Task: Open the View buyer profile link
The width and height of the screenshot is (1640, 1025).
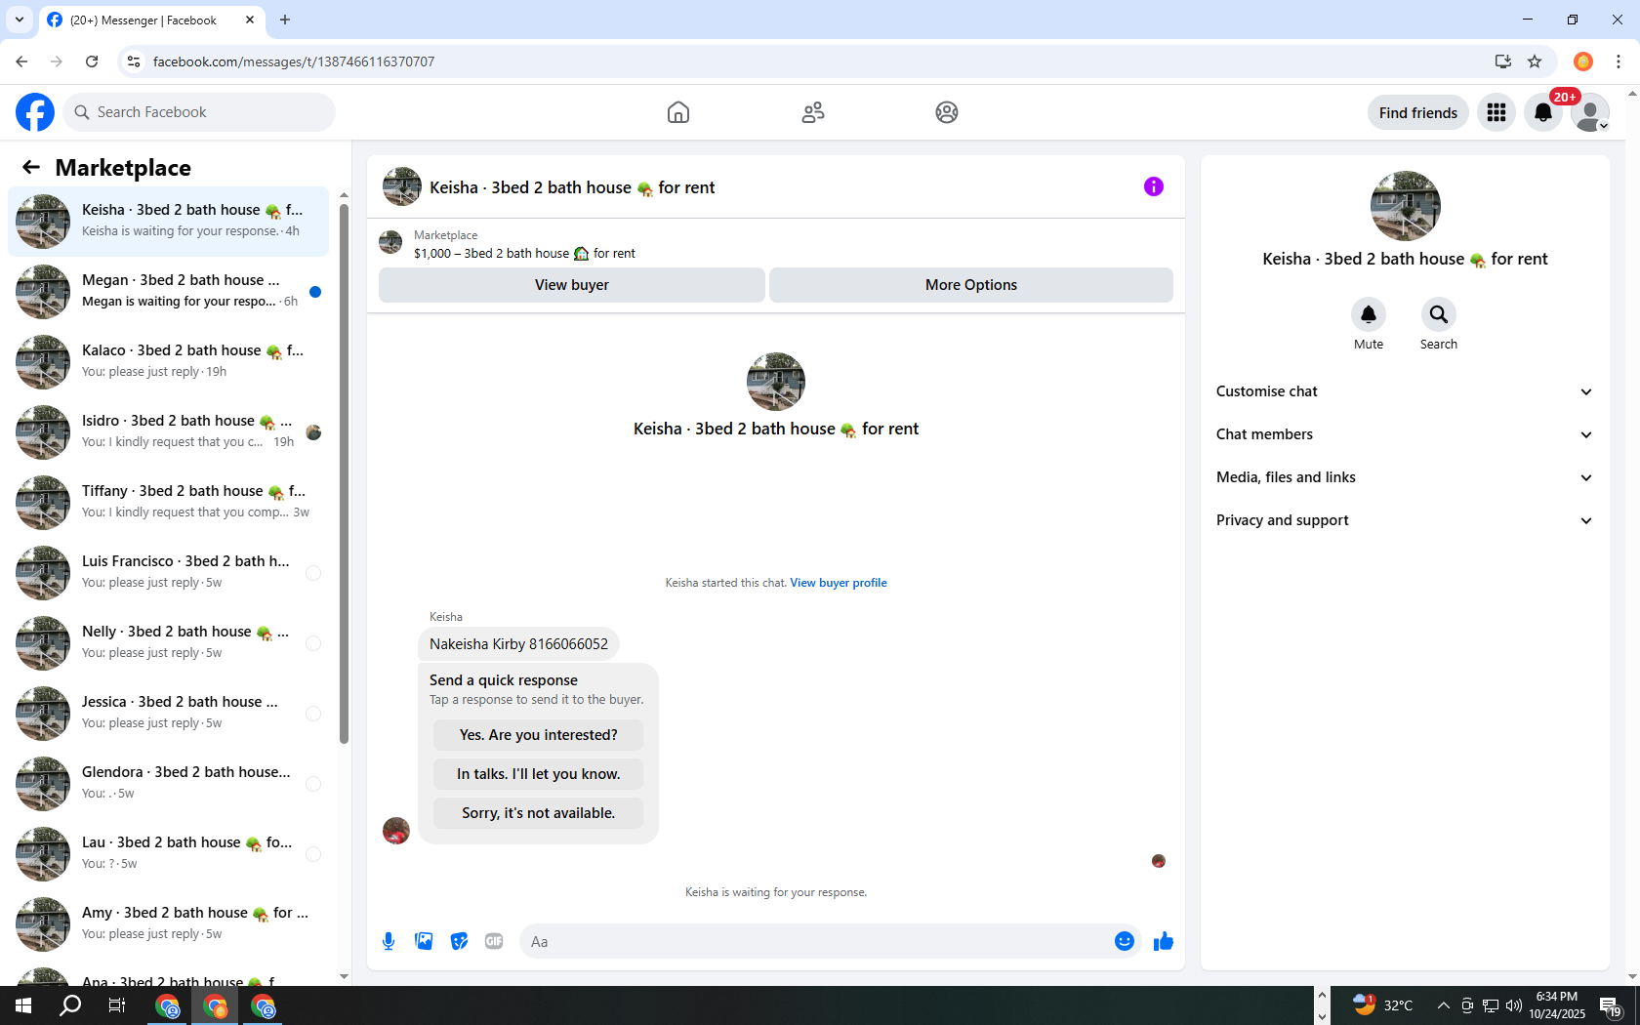Action: 839,583
